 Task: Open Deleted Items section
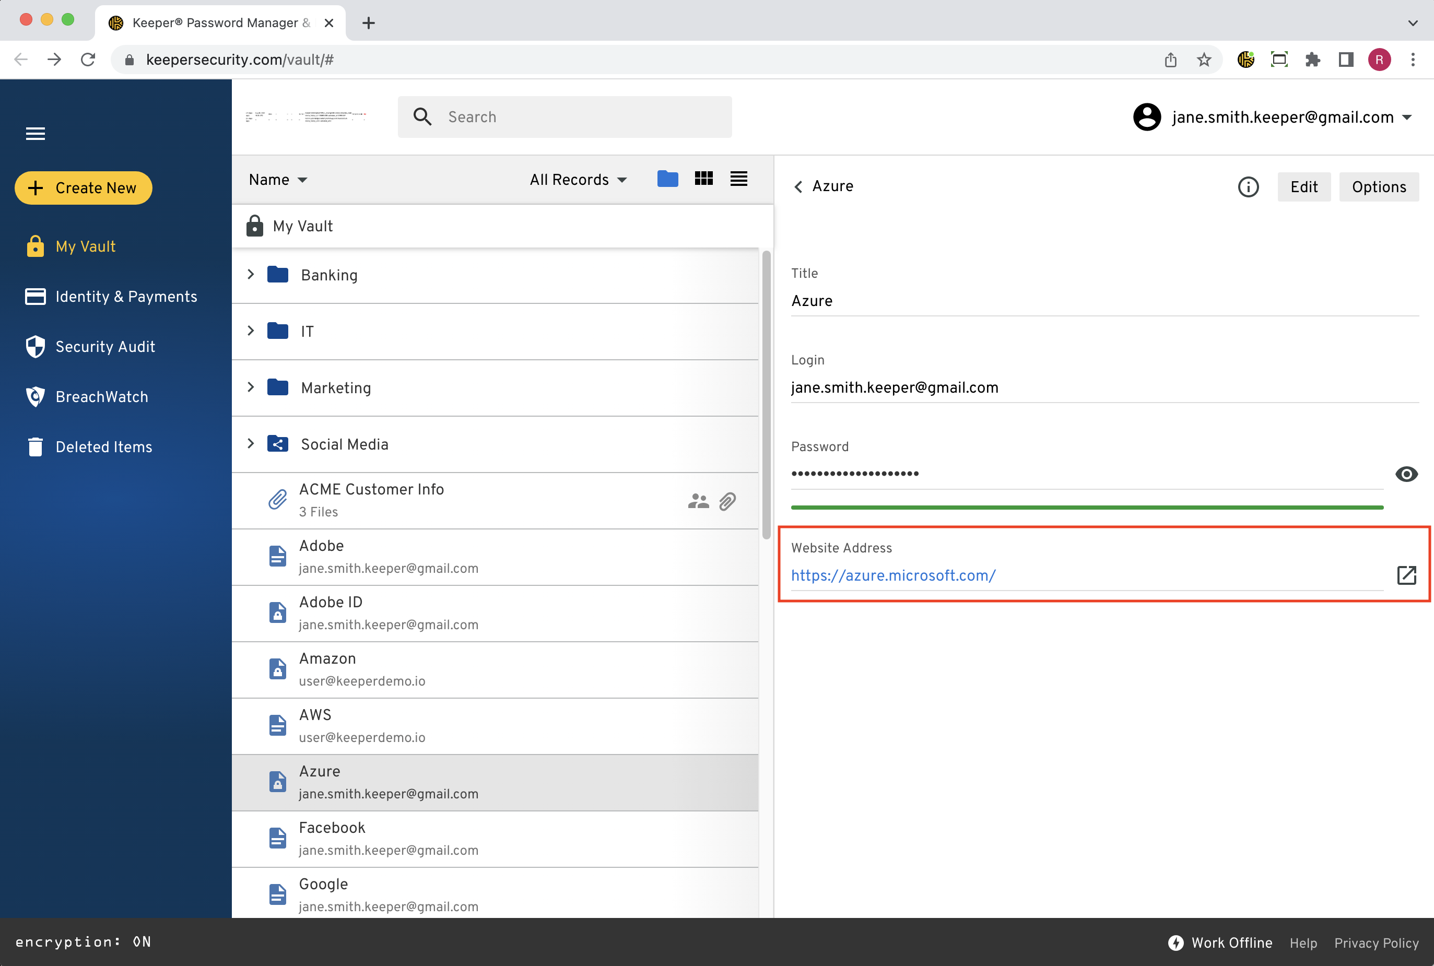89,446
